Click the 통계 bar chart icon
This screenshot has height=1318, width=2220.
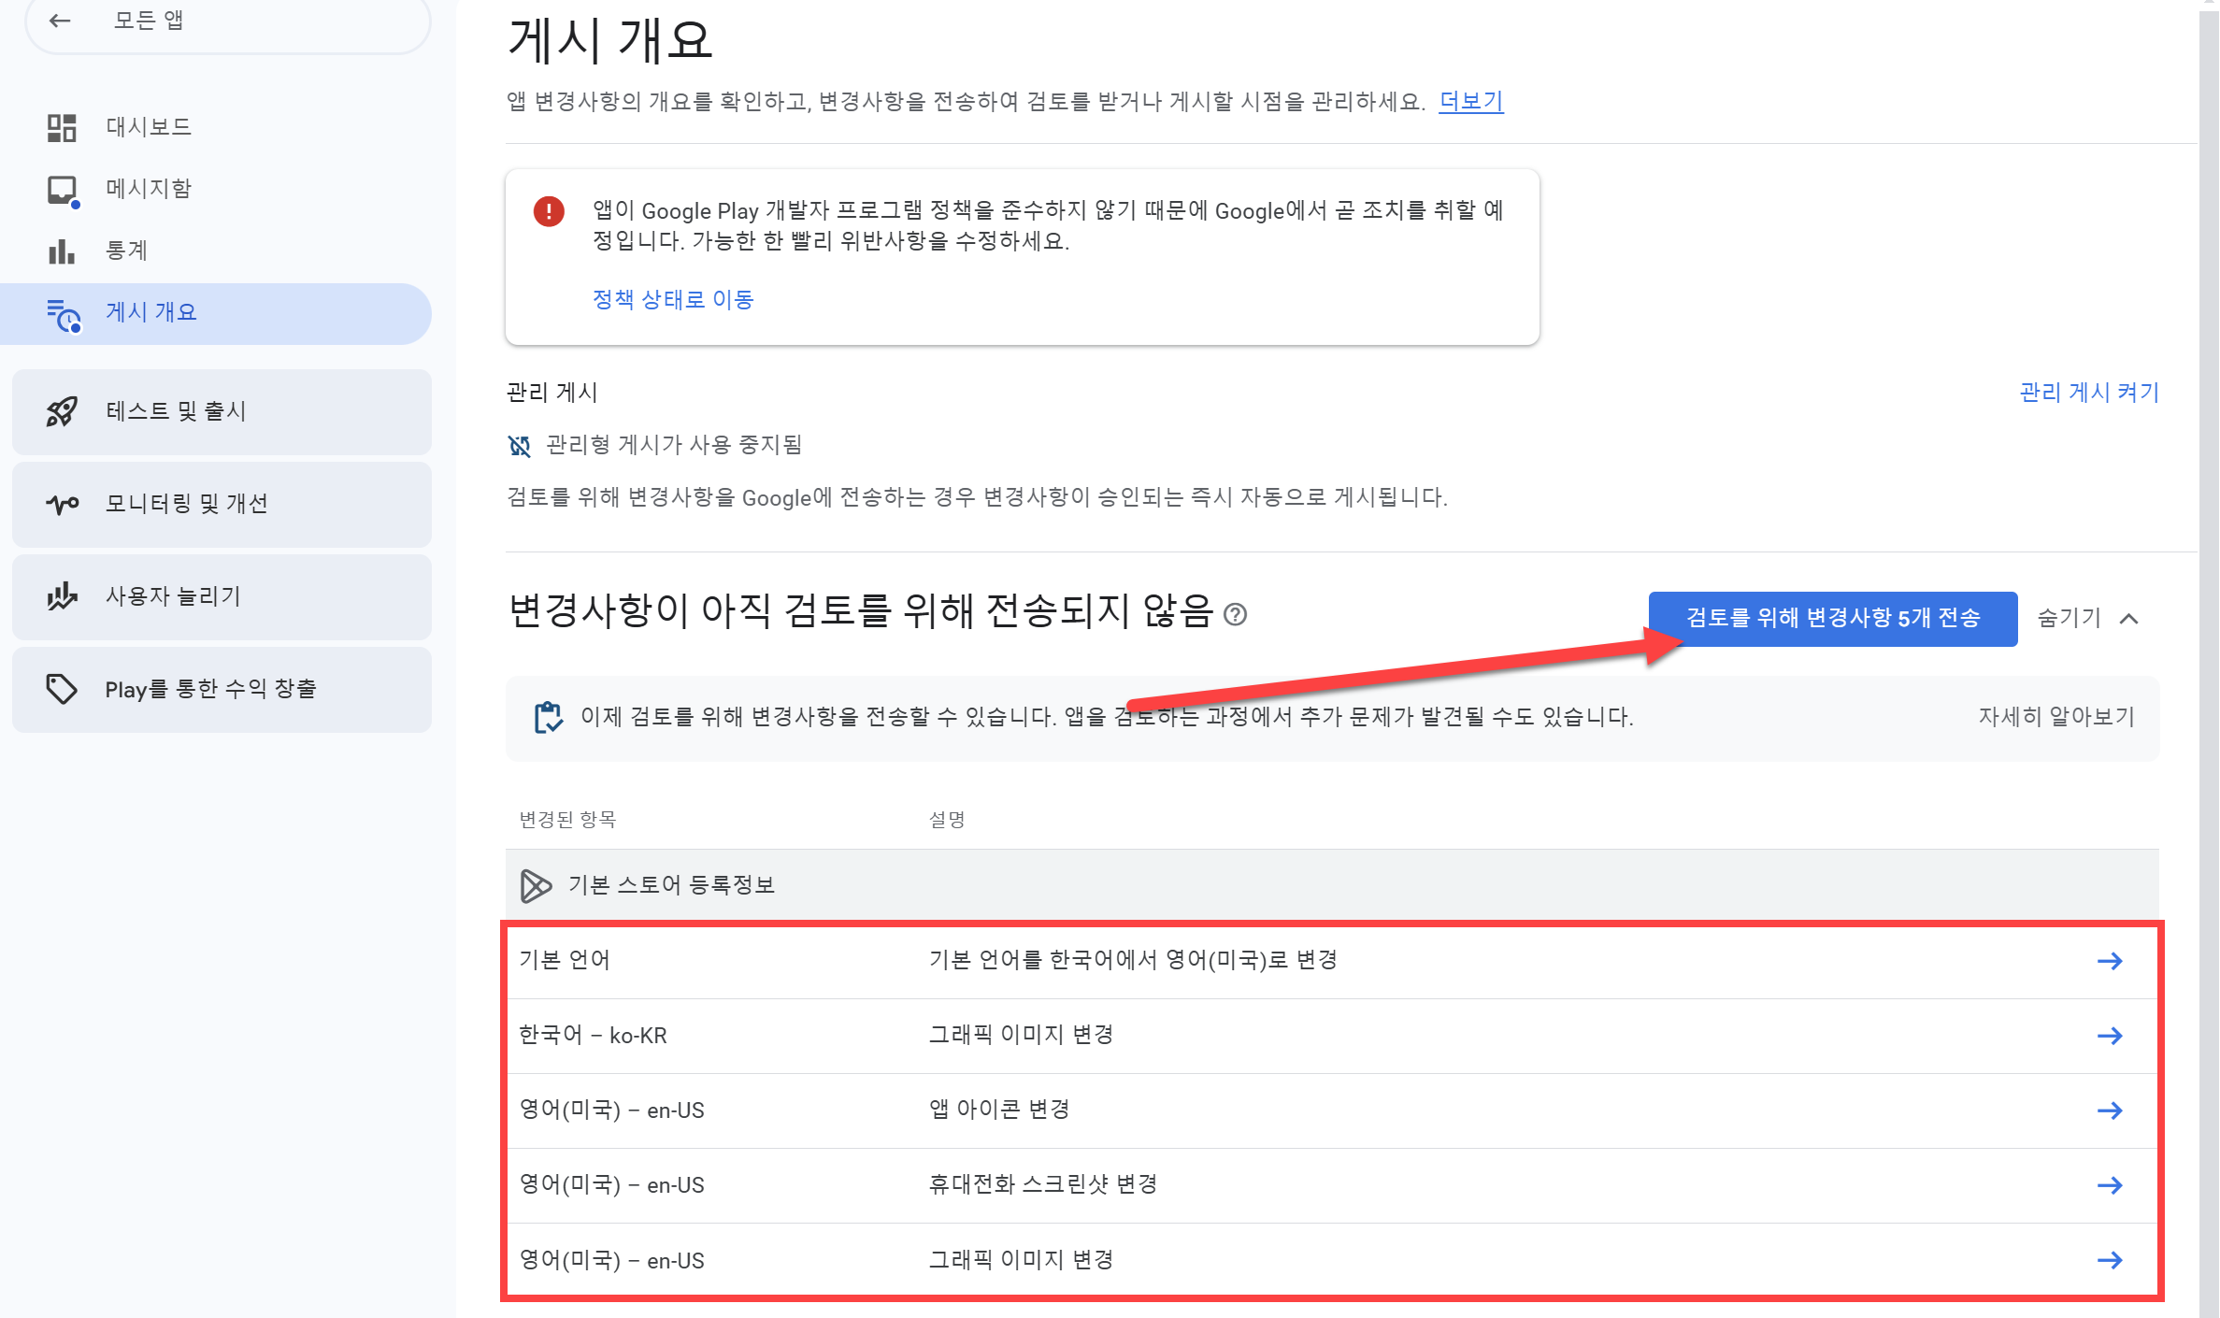[62, 251]
